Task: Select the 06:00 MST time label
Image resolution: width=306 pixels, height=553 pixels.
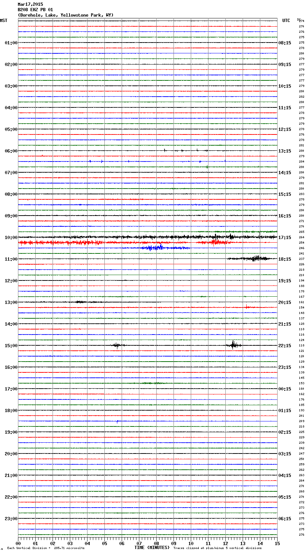Action: point(11,151)
